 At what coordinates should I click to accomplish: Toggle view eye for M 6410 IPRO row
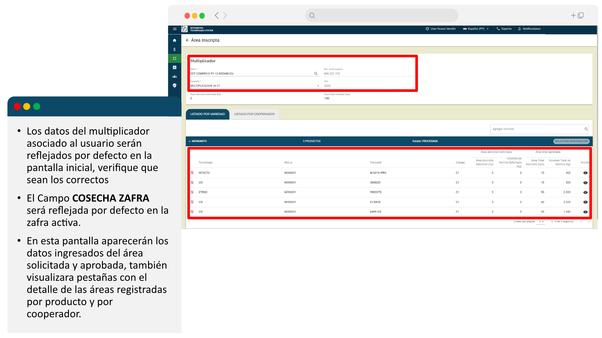point(585,173)
